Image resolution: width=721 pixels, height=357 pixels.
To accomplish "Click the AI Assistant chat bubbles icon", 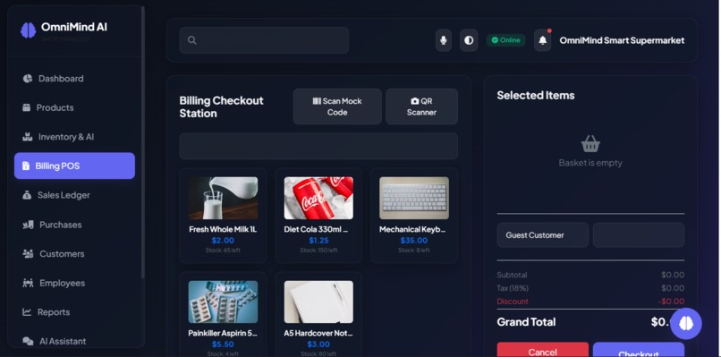I will point(28,342).
